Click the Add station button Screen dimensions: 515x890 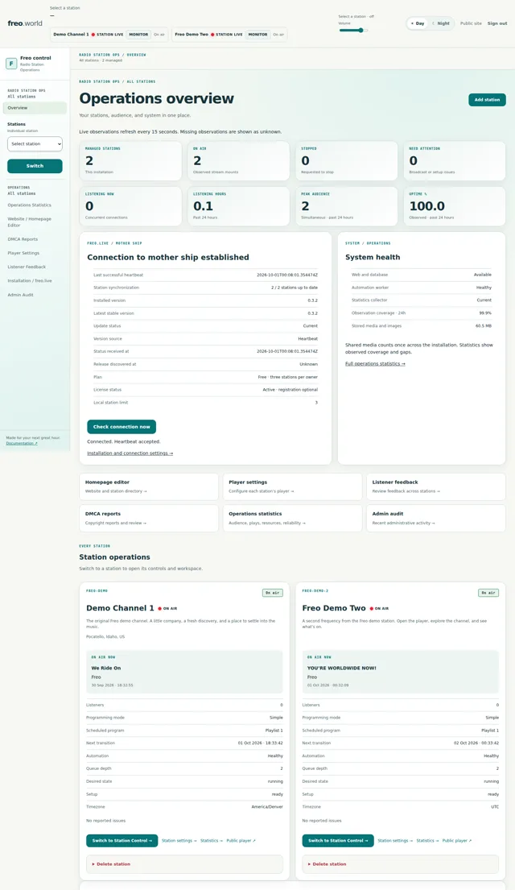pyautogui.click(x=487, y=100)
